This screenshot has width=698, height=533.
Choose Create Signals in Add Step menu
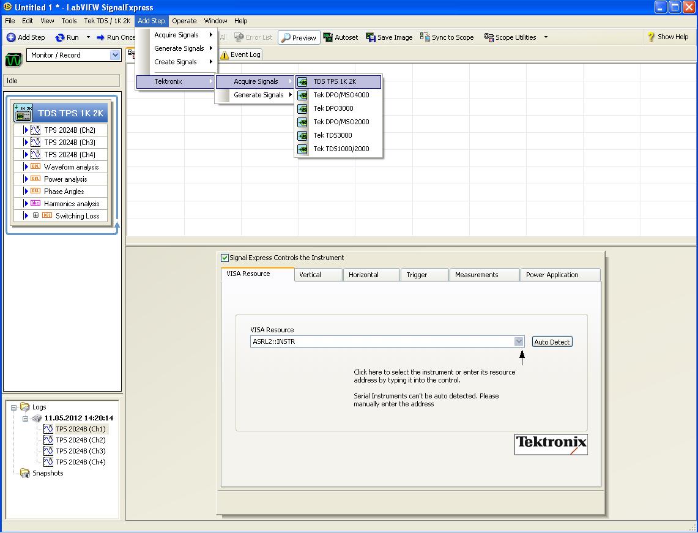(176, 62)
